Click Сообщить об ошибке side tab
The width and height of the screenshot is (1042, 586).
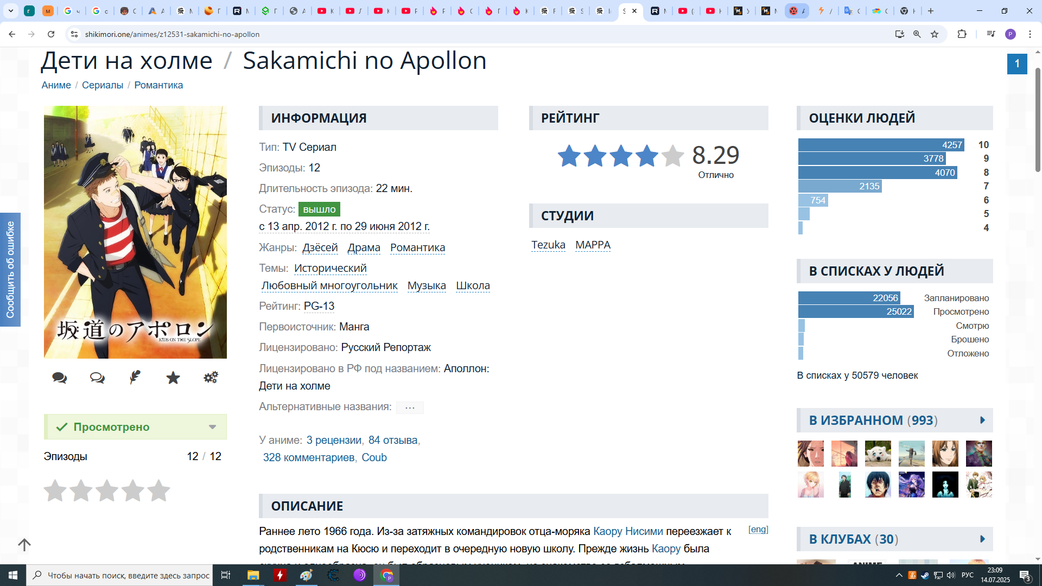pyautogui.click(x=10, y=270)
